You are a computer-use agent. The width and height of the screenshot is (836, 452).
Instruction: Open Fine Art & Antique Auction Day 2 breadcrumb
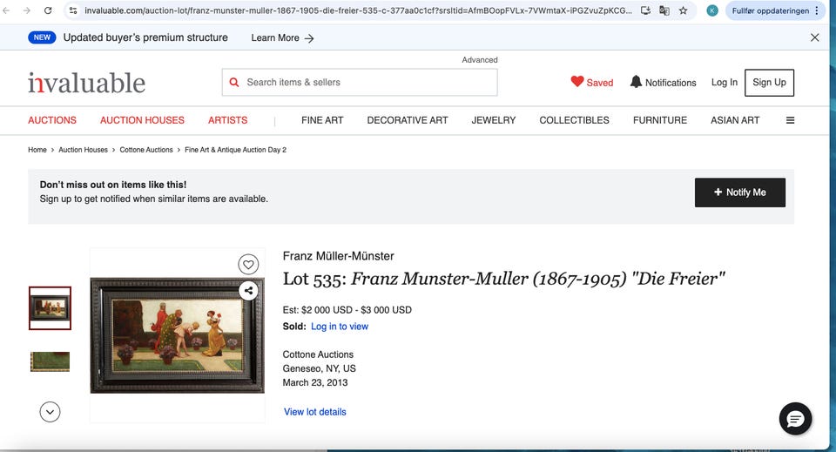coord(236,150)
